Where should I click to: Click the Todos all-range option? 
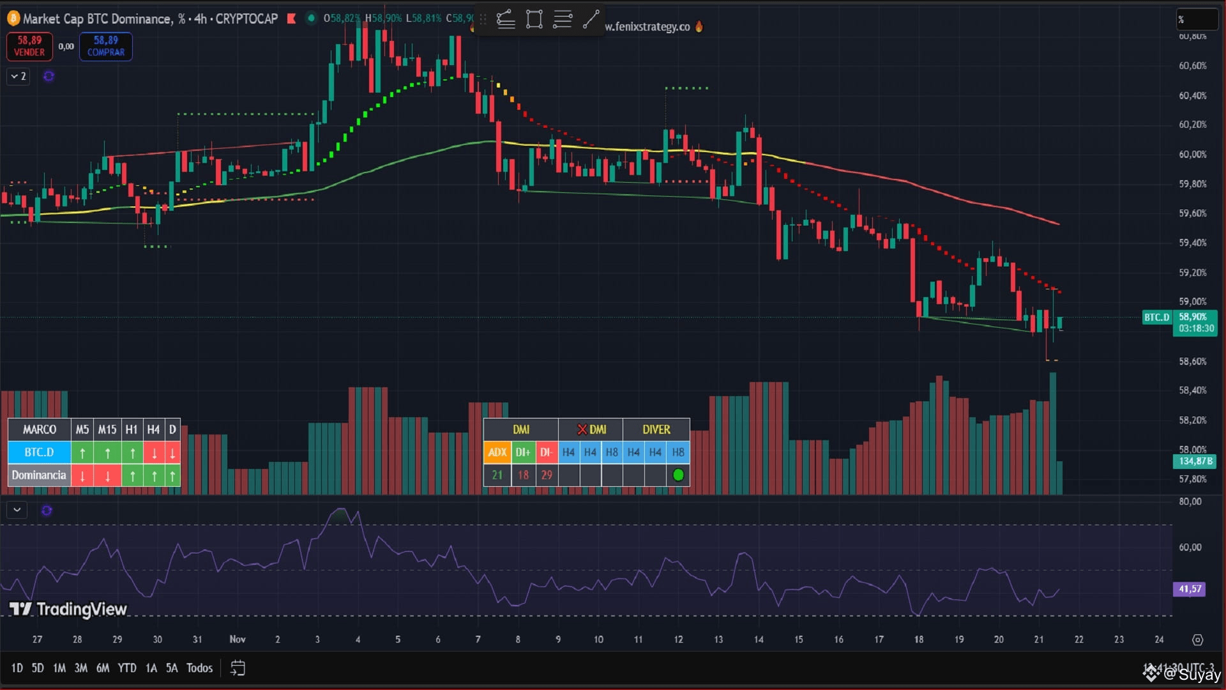[x=199, y=668]
